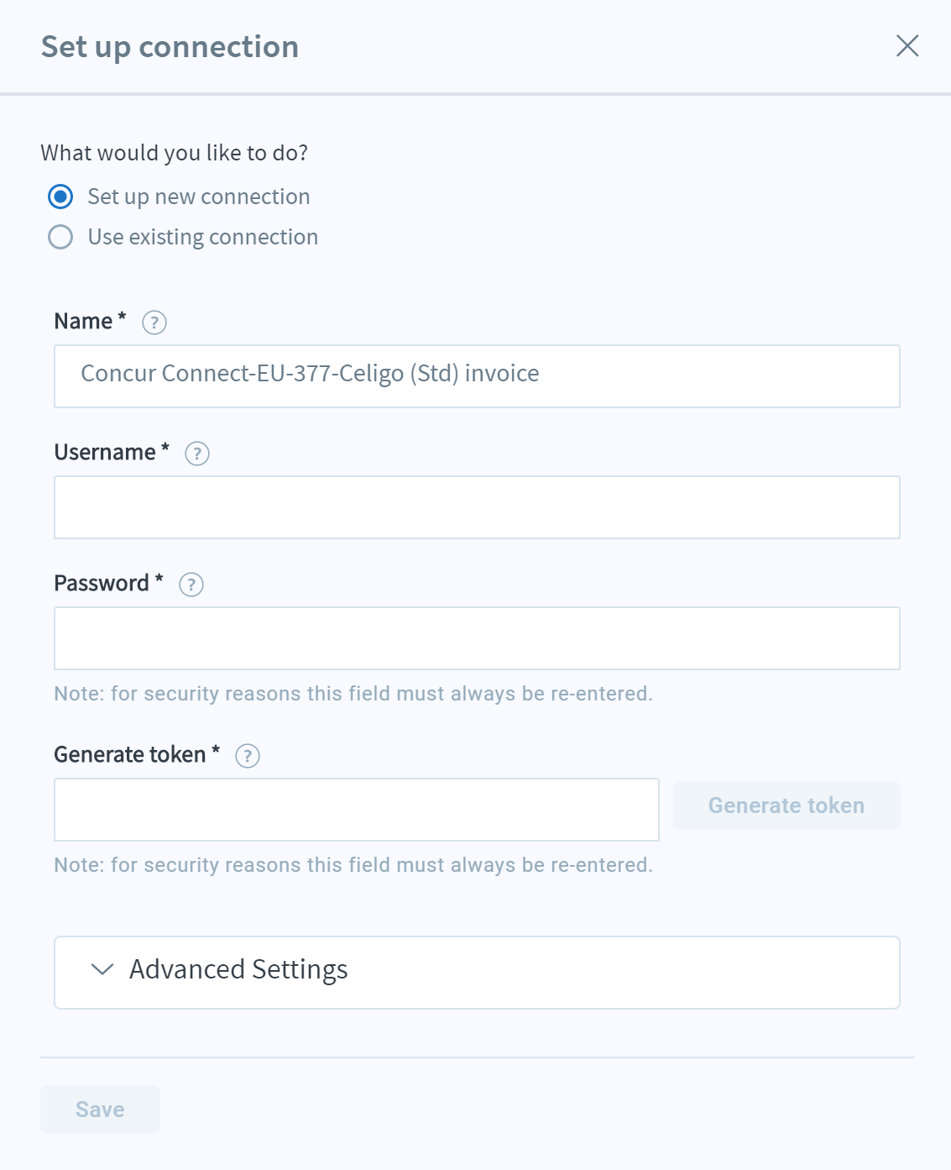
Task: Focus the Name field with Concur text
Action: tap(477, 376)
